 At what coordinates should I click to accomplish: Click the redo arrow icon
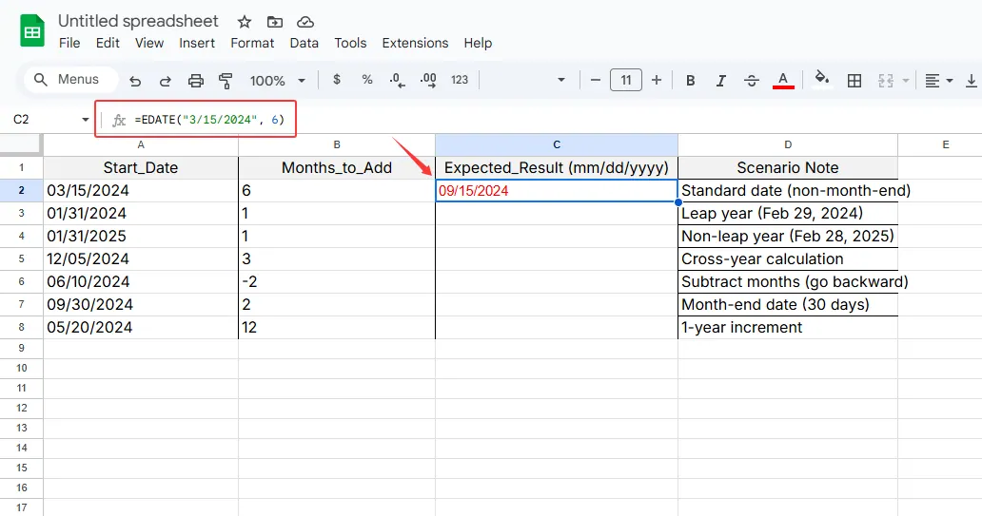tap(166, 81)
